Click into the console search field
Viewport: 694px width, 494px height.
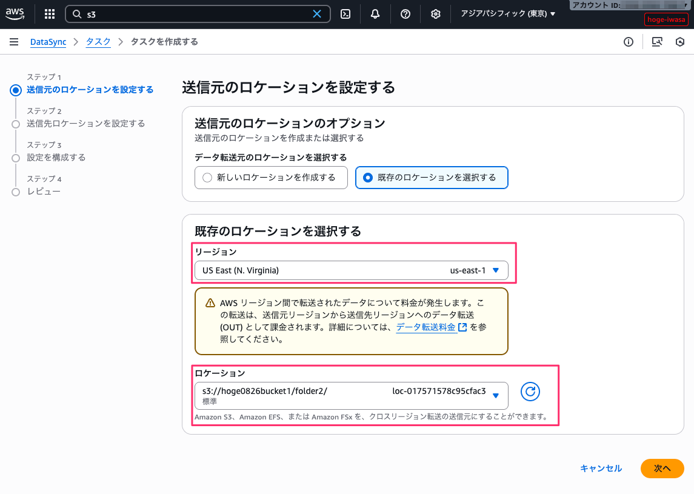click(x=198, y=14)
